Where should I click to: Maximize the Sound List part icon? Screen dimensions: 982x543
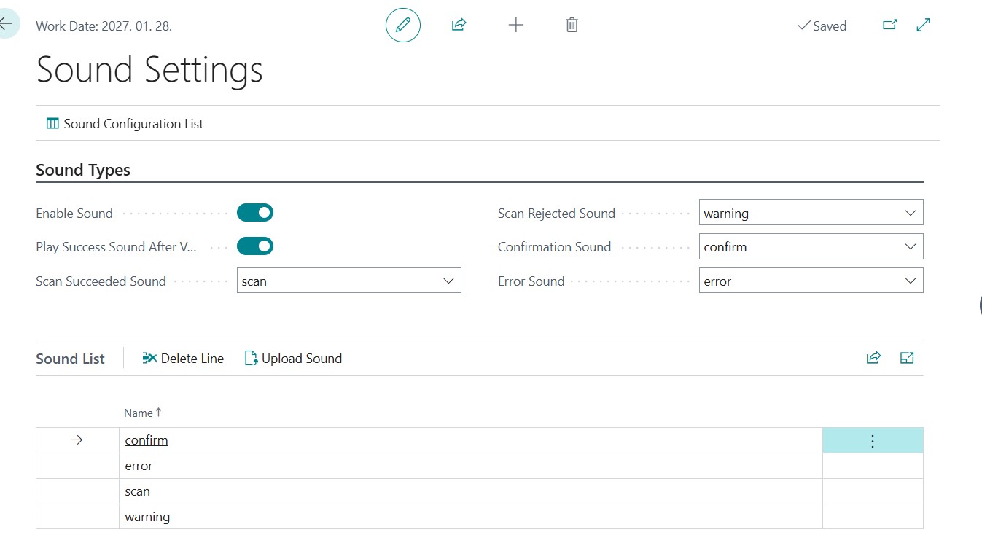906,358
